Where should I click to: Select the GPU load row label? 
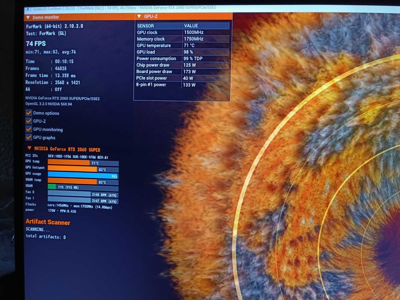(146, 52)
